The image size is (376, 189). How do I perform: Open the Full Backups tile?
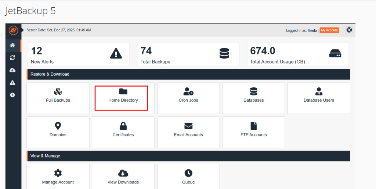tap(58, 98)
